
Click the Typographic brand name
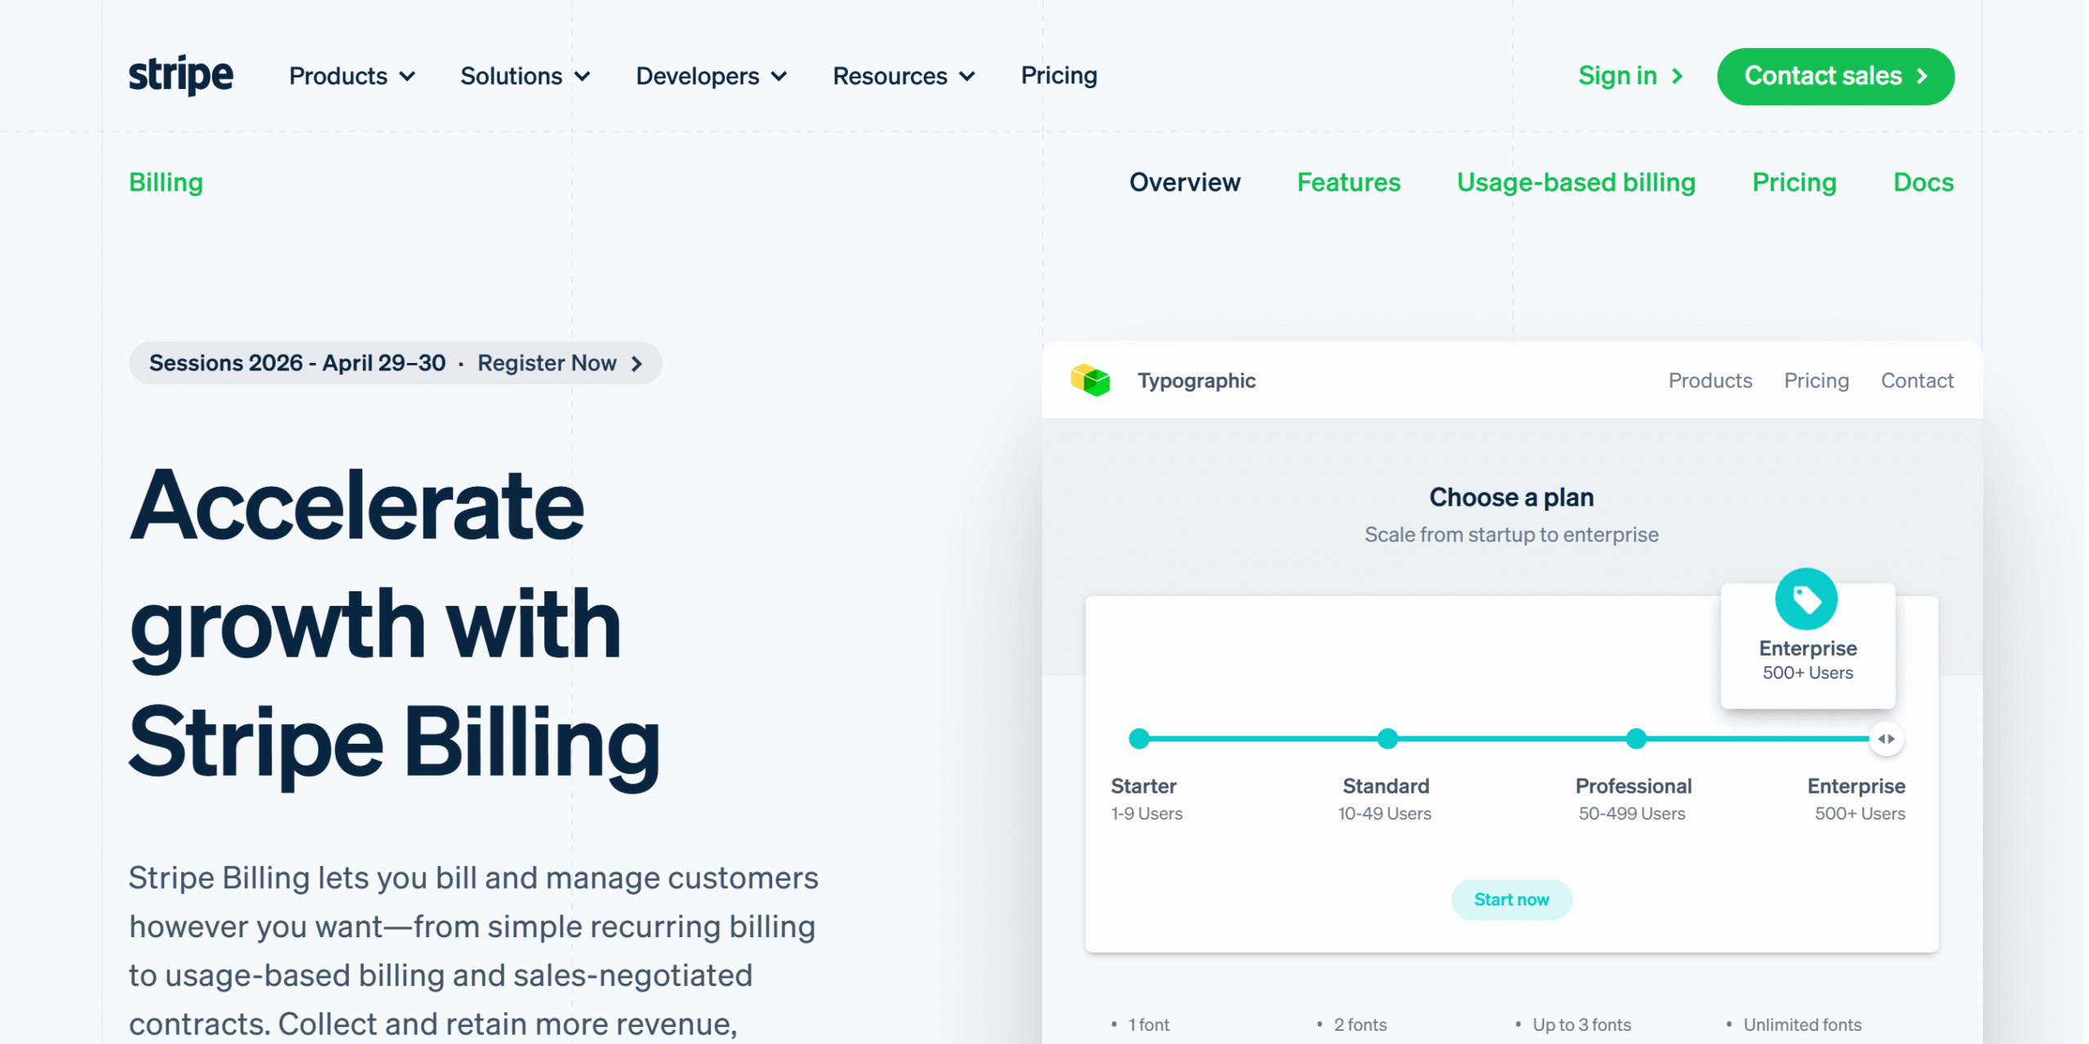click(x=1196, y=381)
